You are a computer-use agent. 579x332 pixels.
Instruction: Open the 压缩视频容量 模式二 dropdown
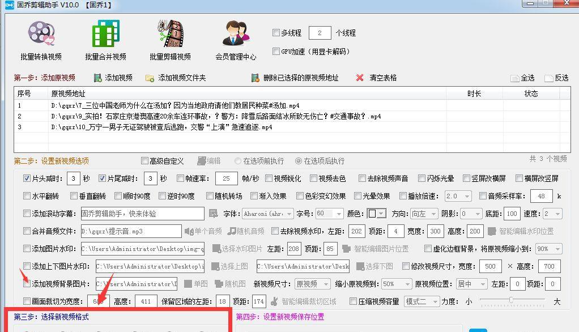422,301
